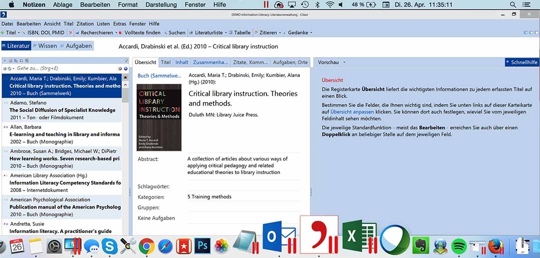
Task: Open the Gedanke dropdown
Action: (311, 33)
